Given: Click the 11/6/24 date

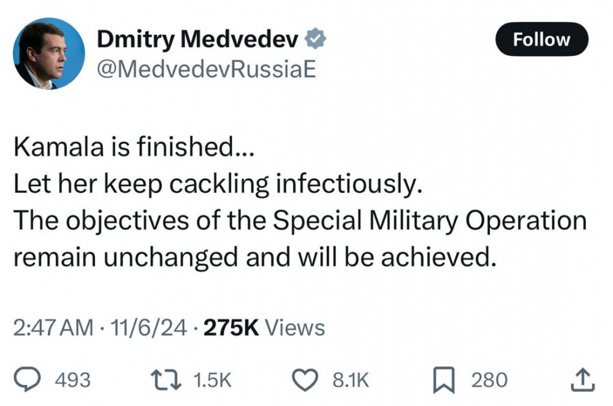Looking at the screenshot, I should point(148,328).
